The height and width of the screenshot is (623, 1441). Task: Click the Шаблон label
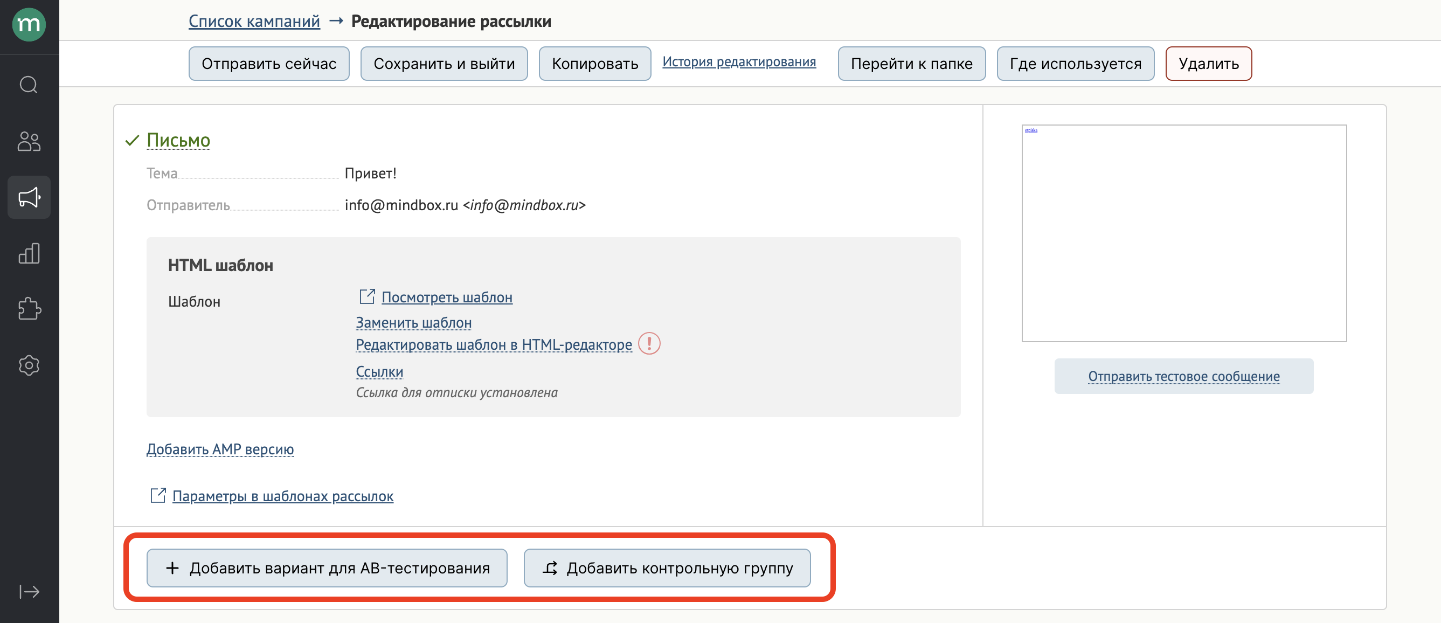pyautogui.click(x=194, y=301)
